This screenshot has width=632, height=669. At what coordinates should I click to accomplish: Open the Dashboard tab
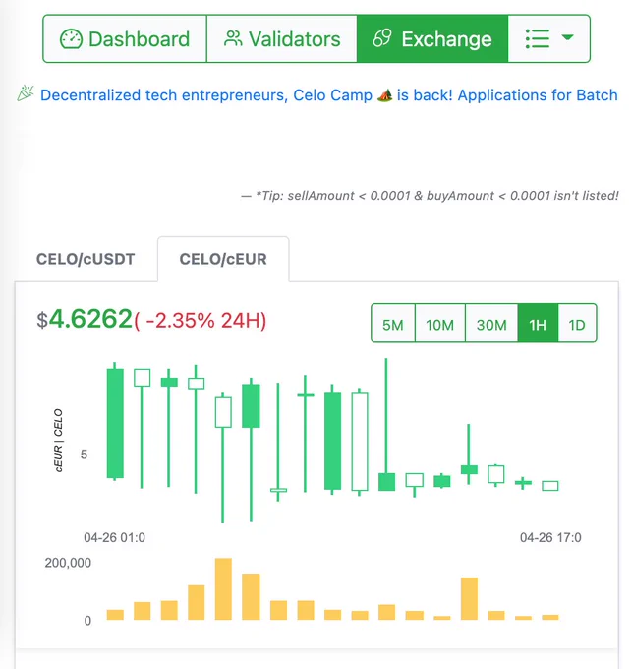[x=125, y=38]
